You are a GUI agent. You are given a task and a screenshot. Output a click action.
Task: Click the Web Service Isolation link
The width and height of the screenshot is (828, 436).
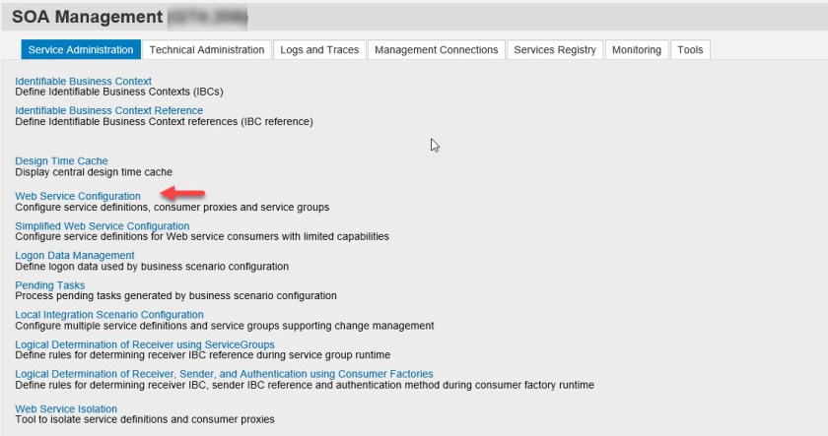point(66,408)
